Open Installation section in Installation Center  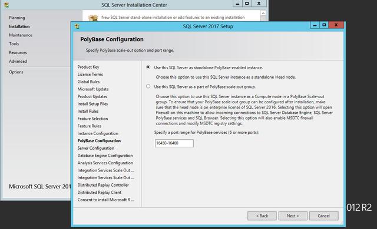point(19,26)
